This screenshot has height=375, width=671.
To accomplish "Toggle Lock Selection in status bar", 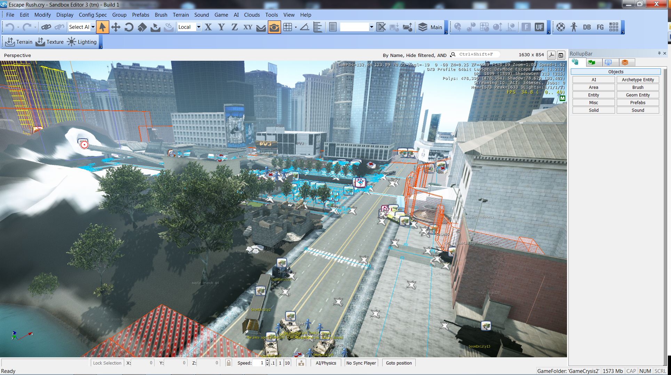I will click(107, 363).
